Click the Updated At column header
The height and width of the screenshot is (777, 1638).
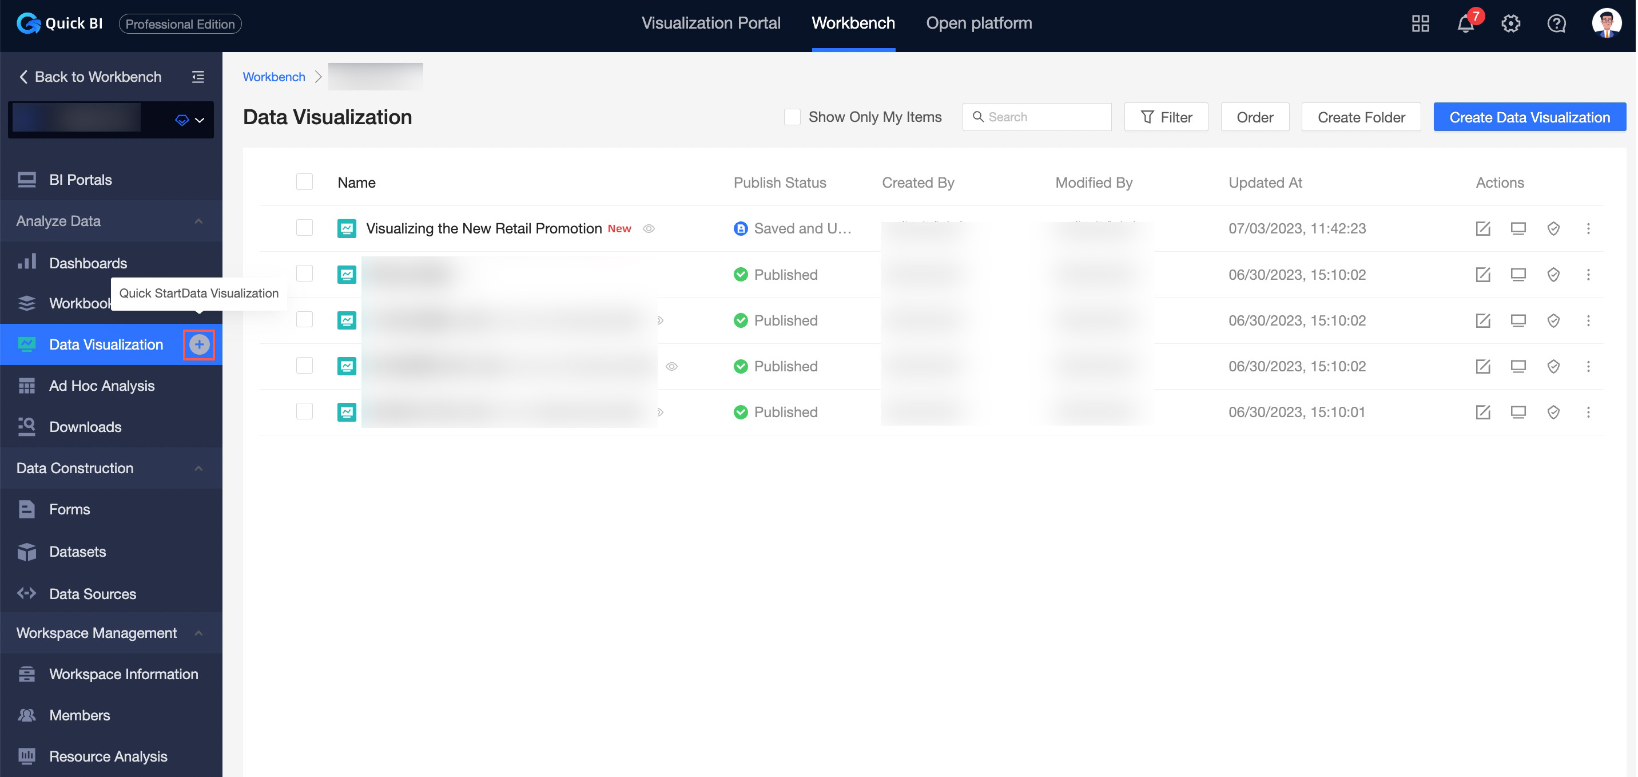[1265, 183]
